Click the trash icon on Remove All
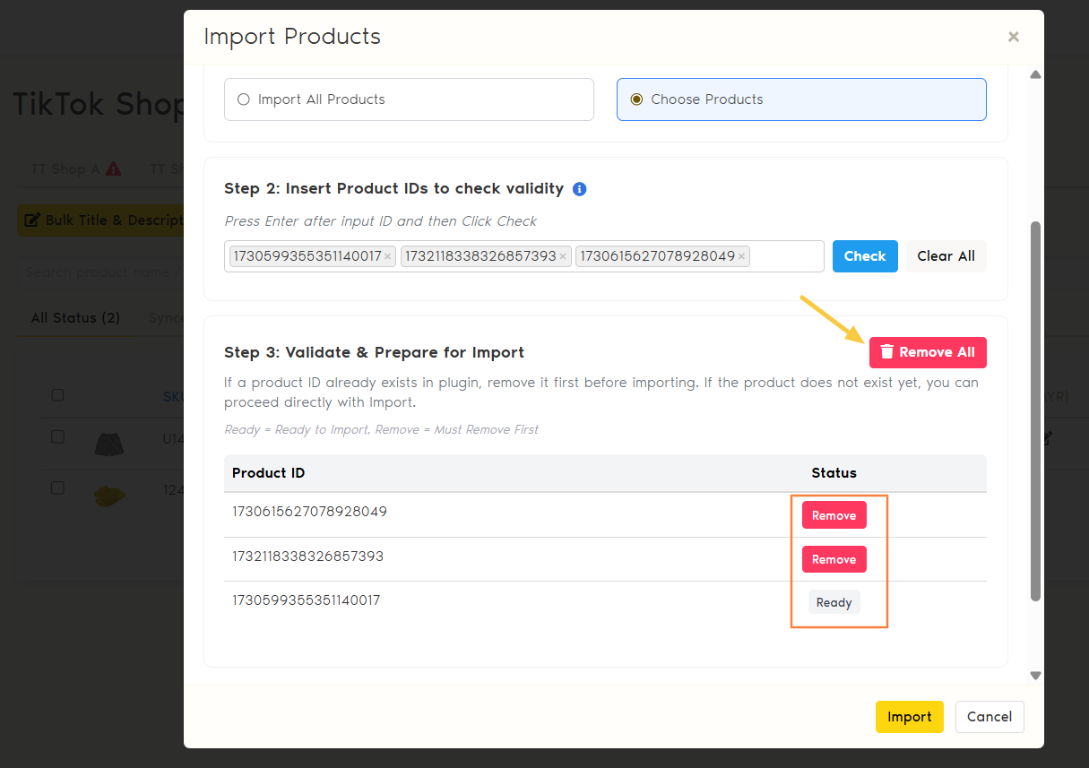 (886, 352)
